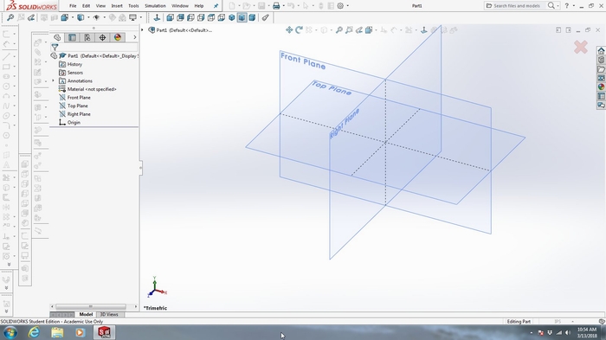Click the Print icon
Viewport: 606px width, 340px height.
276,6
